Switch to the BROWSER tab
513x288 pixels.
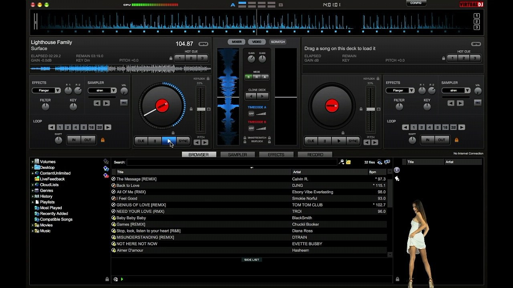199,154
